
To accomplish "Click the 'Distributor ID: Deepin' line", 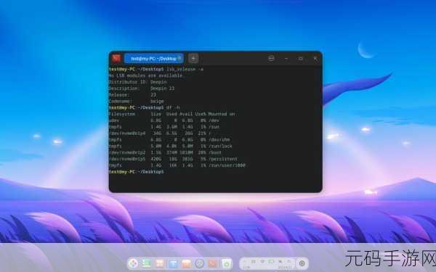I will pyautogui.click(x=138, y=82).
